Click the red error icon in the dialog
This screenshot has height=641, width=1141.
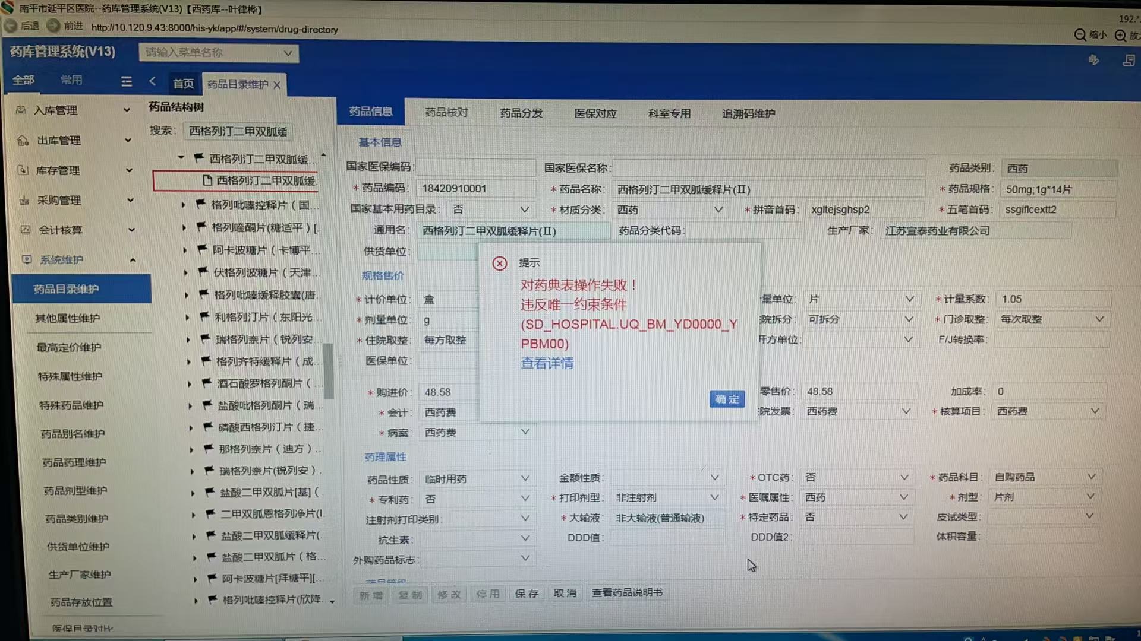(500, 264)
